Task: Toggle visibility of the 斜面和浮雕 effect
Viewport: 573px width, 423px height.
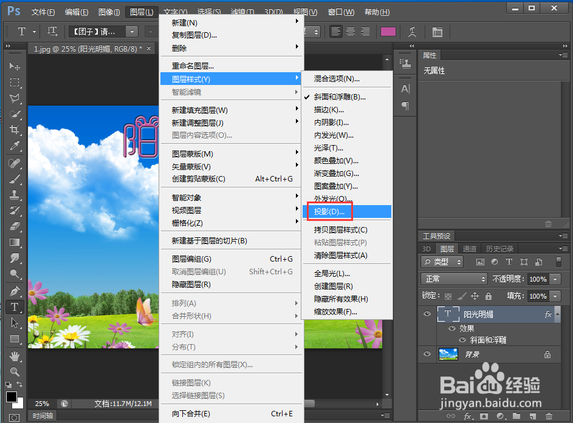Action: coord(462,339)
